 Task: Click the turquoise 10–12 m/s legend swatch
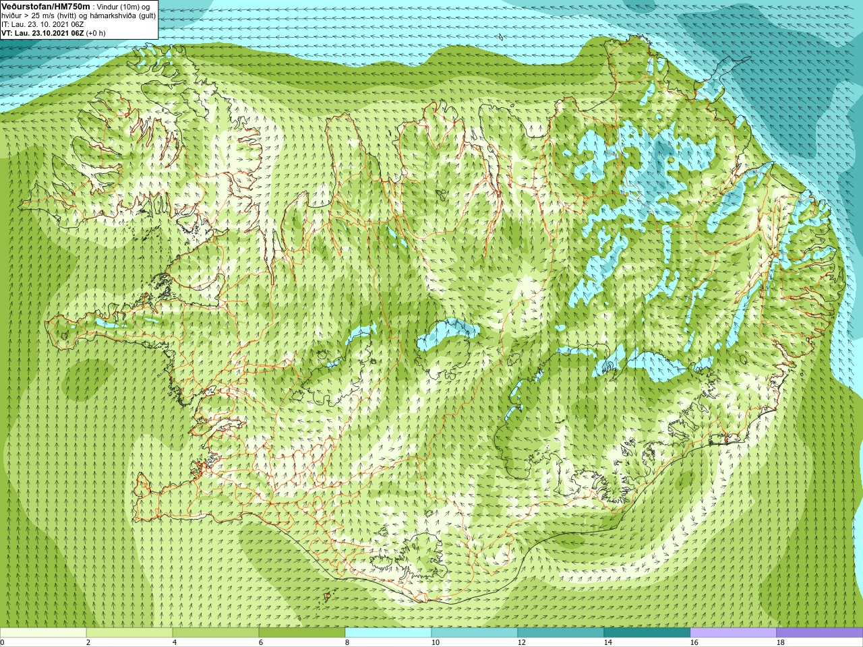pos(475,633)
